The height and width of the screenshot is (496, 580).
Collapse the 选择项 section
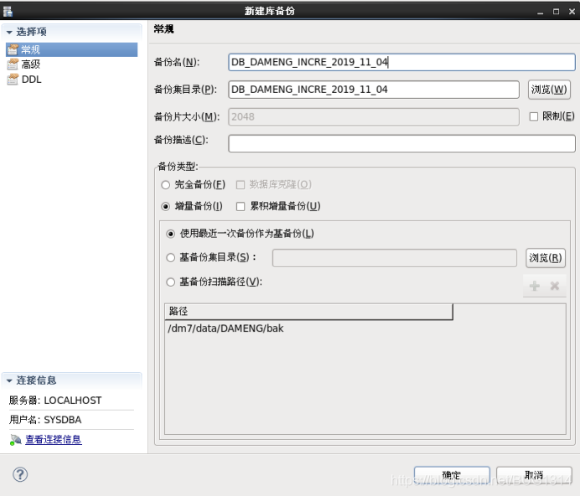point(9,32)
